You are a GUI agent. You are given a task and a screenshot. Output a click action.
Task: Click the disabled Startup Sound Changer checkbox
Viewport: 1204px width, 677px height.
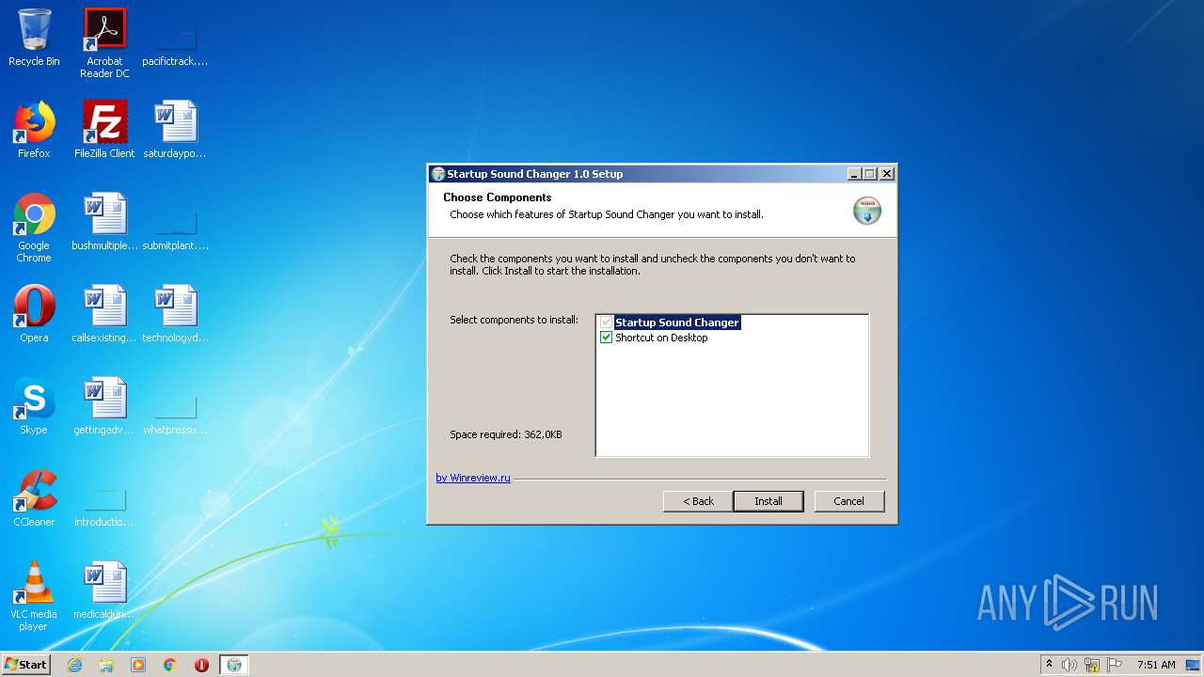pos(607,323)
